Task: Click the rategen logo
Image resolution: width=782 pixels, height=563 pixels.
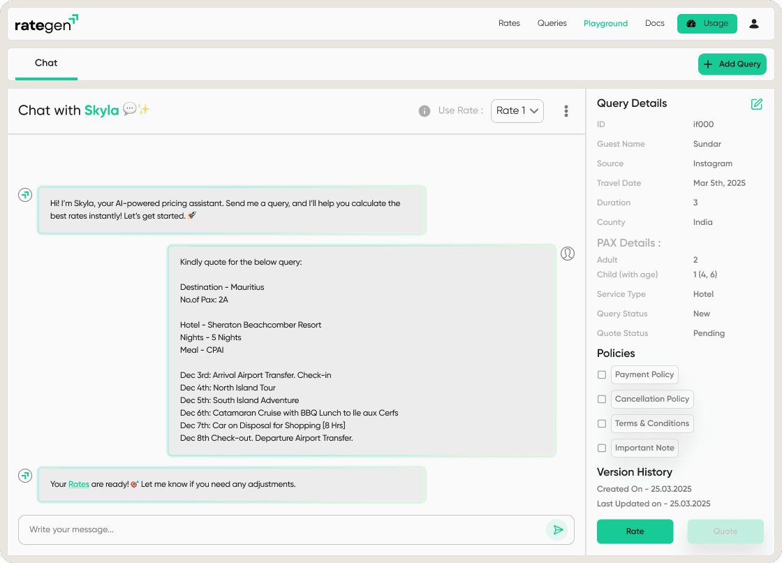Action: [46, 24]
